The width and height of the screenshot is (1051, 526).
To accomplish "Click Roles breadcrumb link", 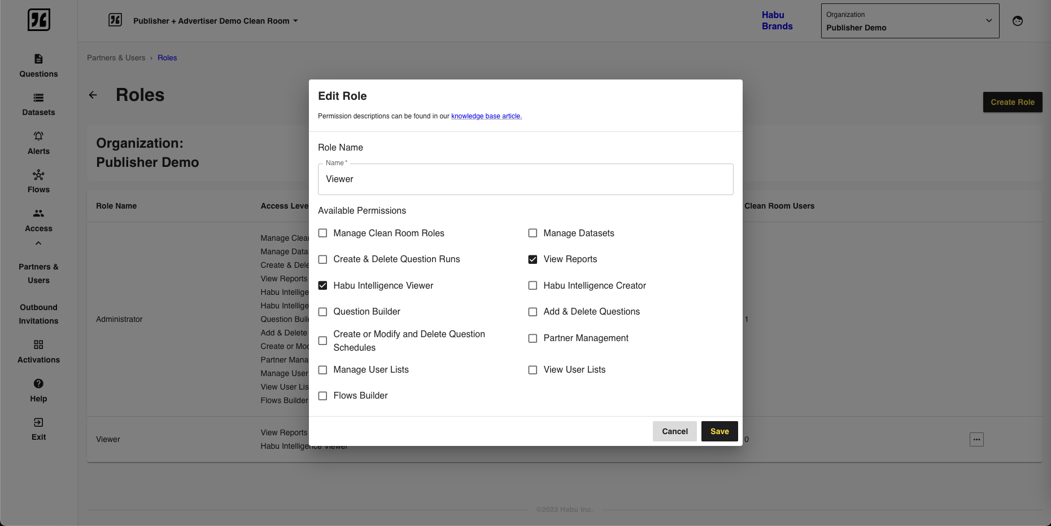I will (167, 58).
